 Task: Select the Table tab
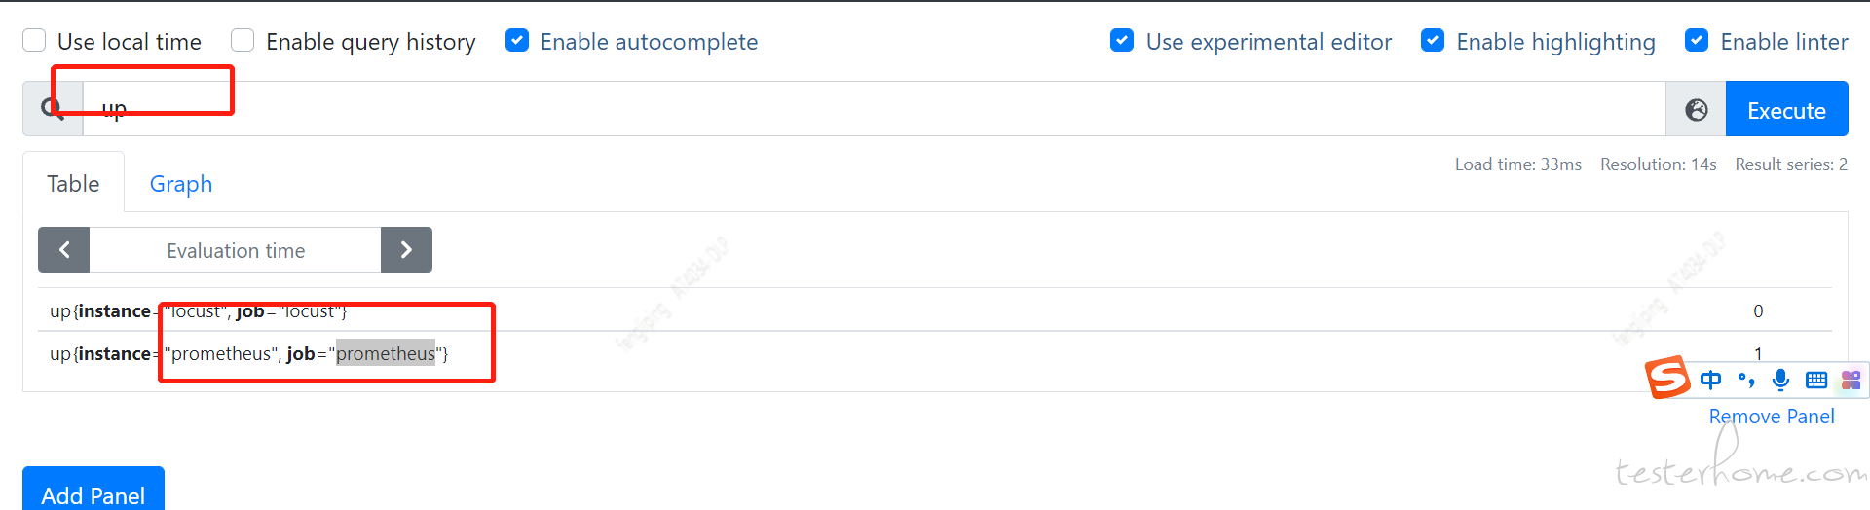click(x=73, y=183)
